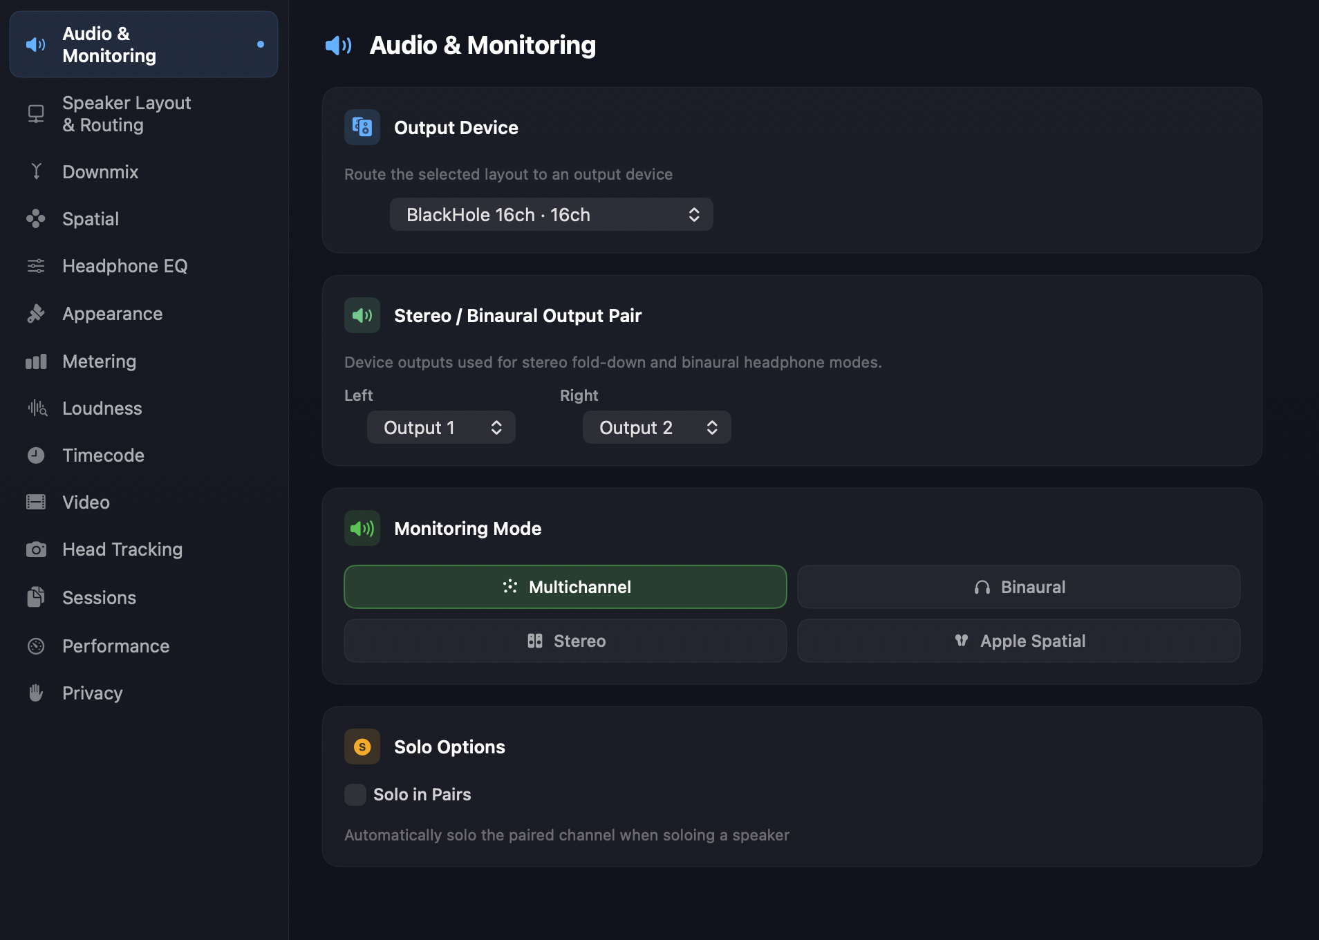The height and width of the screenshot is (940, 1319).
Task: Click the Metering bars icon
Action: 36,361
